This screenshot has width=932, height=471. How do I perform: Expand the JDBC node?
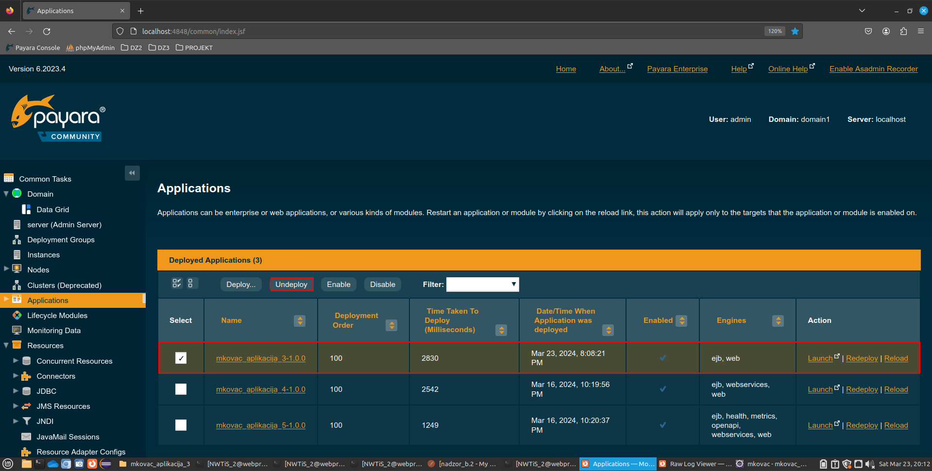click(16, 390)
